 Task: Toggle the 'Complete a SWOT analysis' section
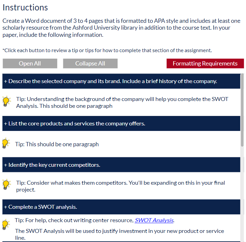121,207
